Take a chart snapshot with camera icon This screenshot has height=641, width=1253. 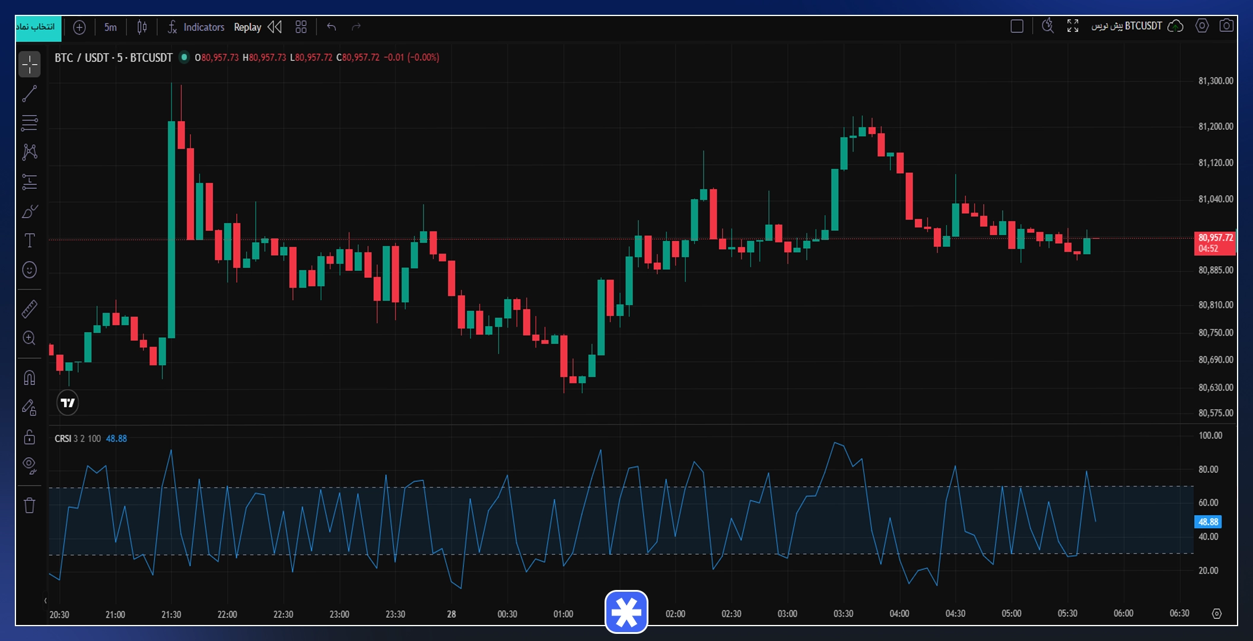pos(1226,26)
